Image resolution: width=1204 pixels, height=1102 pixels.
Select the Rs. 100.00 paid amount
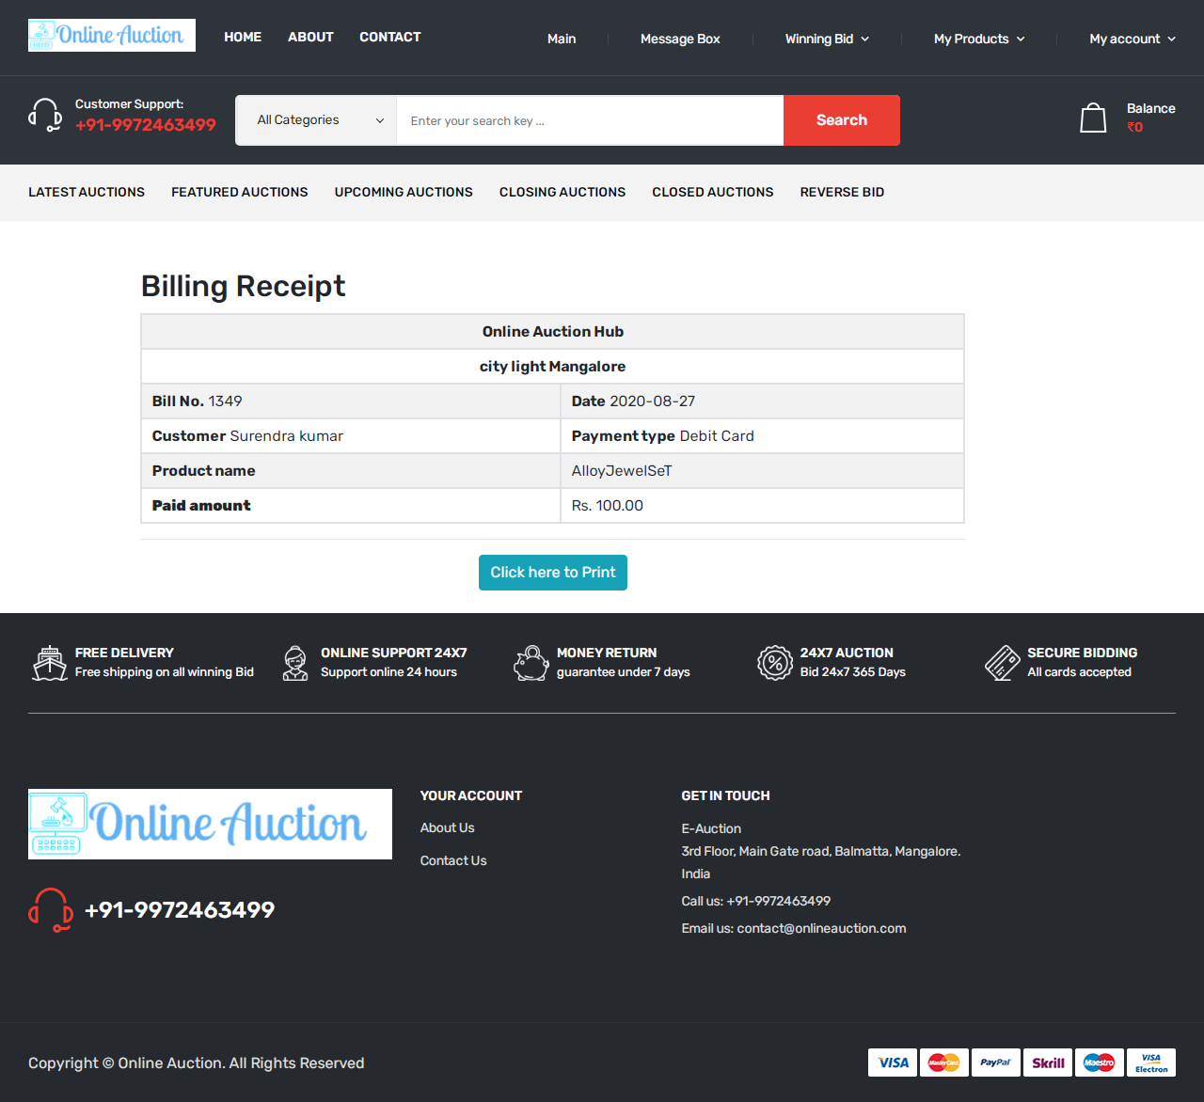(608, 506)
